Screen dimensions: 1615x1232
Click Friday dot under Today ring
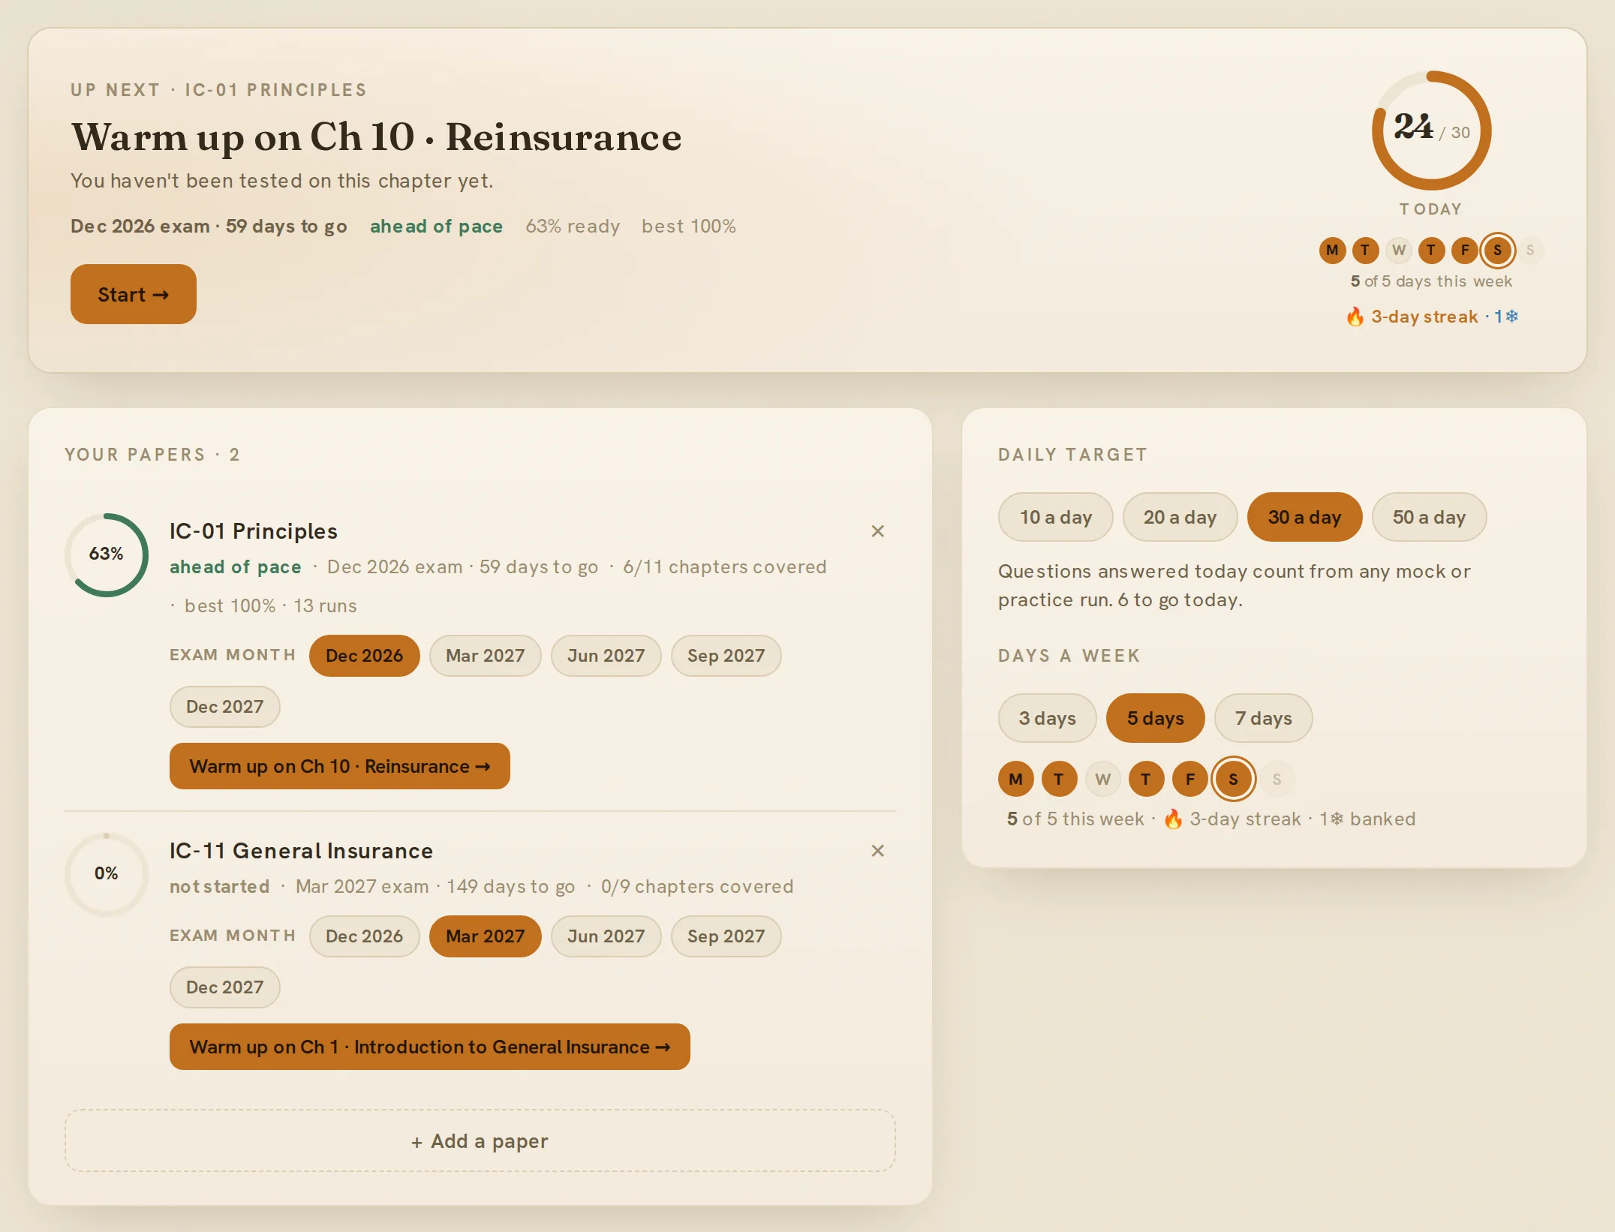pos(1465,250)
